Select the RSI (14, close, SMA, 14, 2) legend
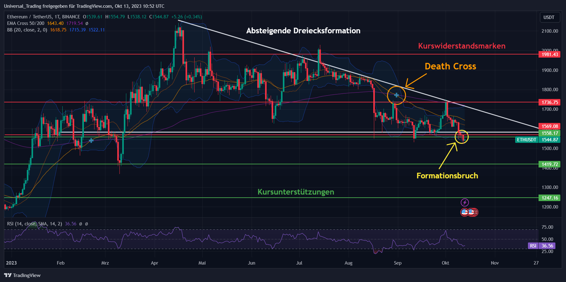 click(x=35, y=224)
